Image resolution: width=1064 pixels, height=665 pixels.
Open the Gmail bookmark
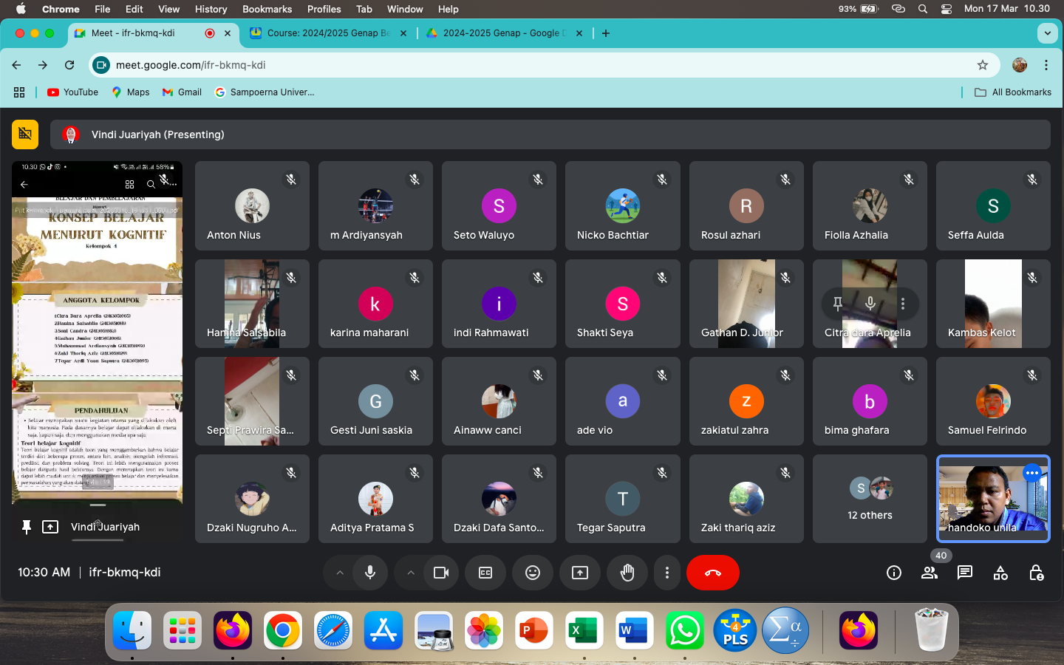coord(183,92)
